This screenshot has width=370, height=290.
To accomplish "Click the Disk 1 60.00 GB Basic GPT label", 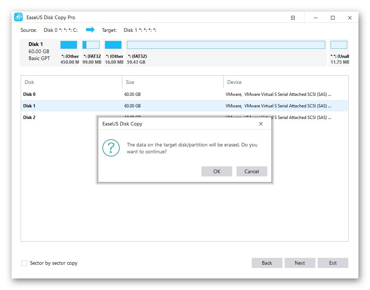I will coord(39,51).
